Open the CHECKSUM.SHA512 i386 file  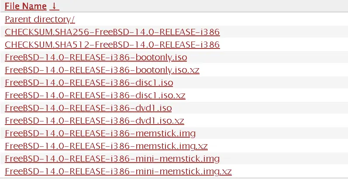click(x=112, y=45)
